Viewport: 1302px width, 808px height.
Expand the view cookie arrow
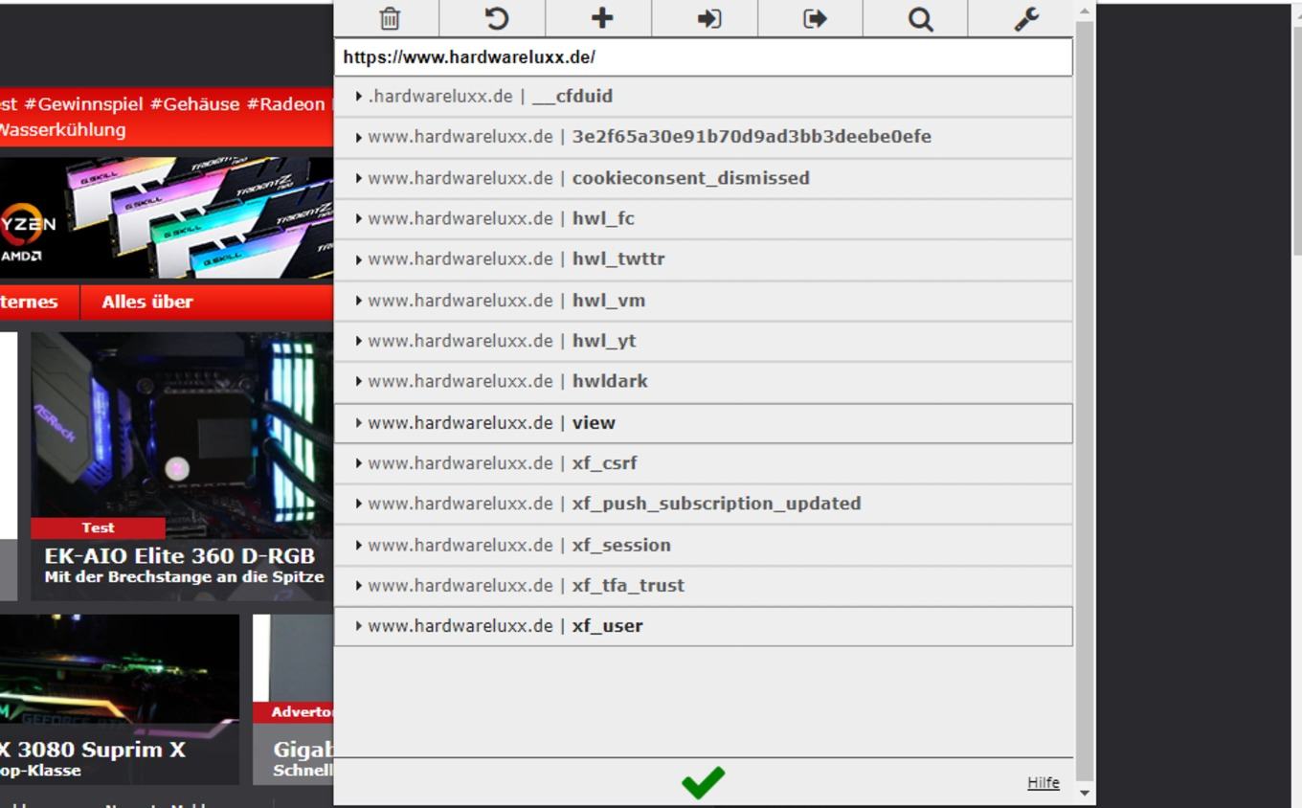[x=358, y=423]
